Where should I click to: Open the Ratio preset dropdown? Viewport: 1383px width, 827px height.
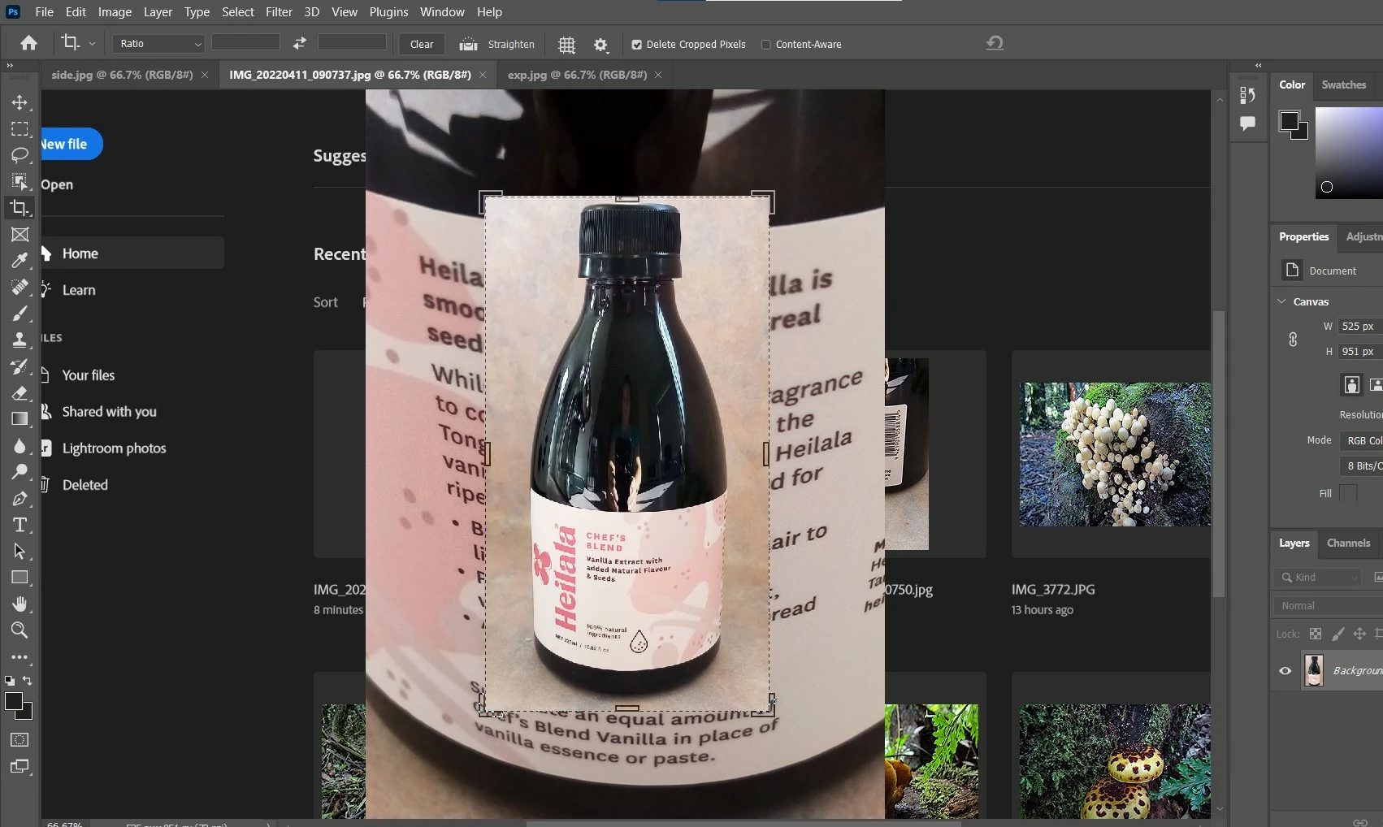tap(158, 44)
